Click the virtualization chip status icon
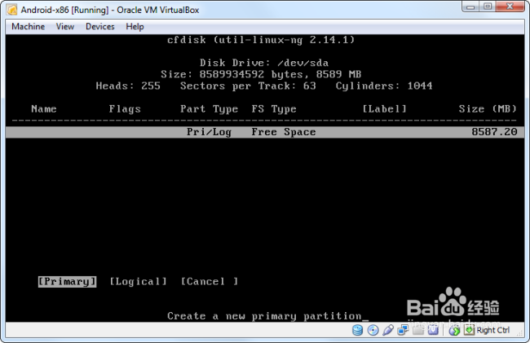The image size is (530, 343). click(x=433, y=330)
